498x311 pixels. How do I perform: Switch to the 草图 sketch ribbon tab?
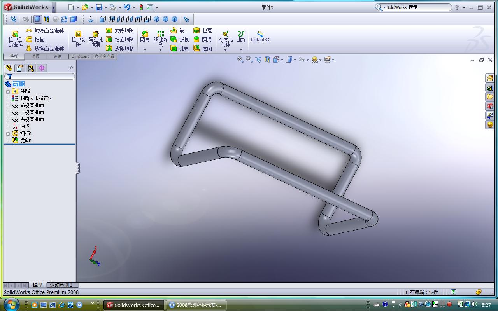[x=35, y=56]
